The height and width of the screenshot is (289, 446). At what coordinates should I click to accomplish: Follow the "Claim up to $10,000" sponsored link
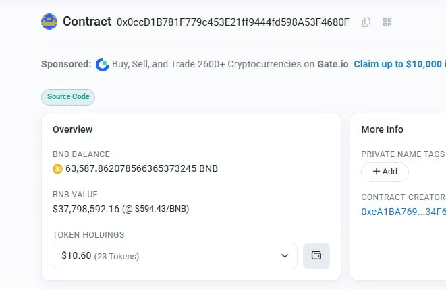click(x=399, y=64)
